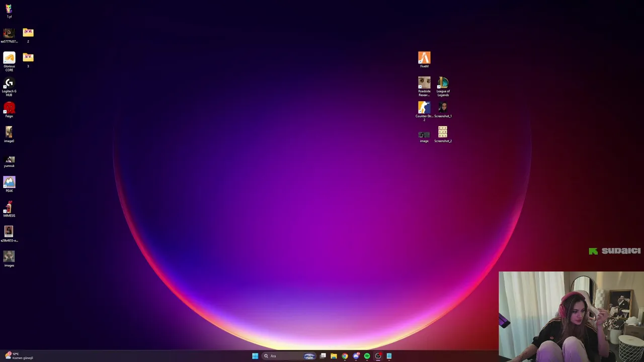Open the weather widget on the taskbar
Screen dimensions: 644x362
pos(19,356)
